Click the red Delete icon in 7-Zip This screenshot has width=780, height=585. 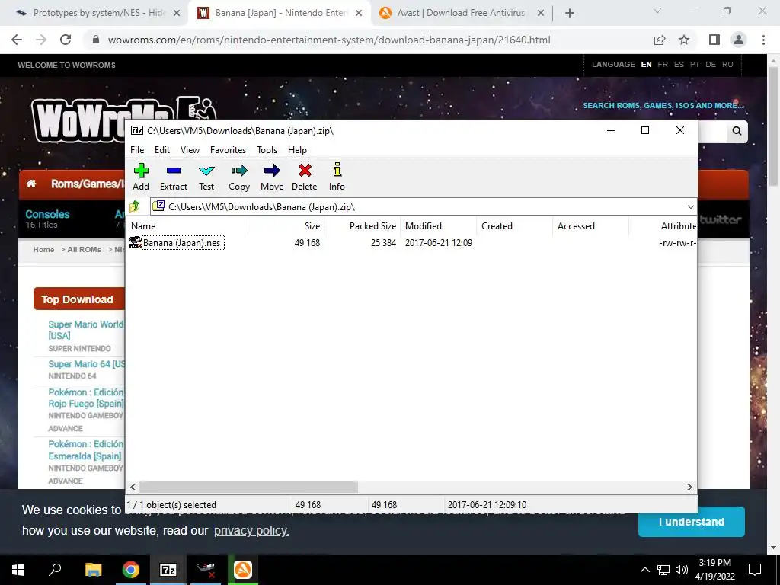305,177
